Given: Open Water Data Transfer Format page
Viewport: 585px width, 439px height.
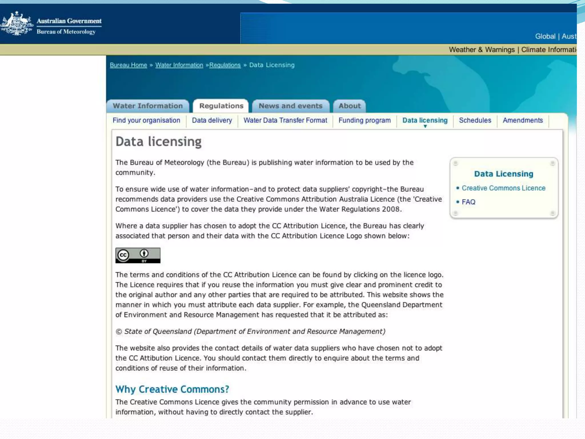Looking at the screenshot, I should [x=285, y=120].
